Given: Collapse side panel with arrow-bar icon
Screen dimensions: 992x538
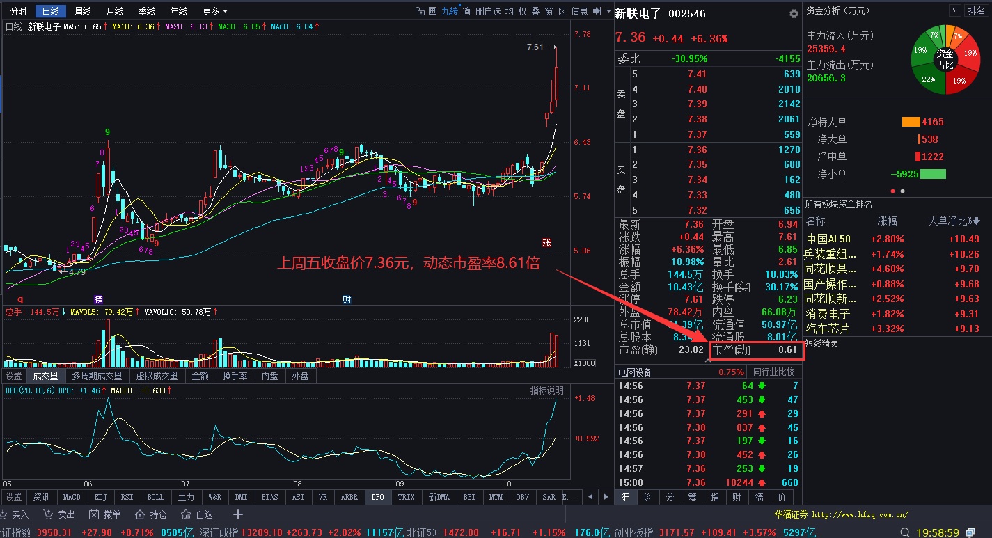Looking at the screenshot, I should point(598,11).
